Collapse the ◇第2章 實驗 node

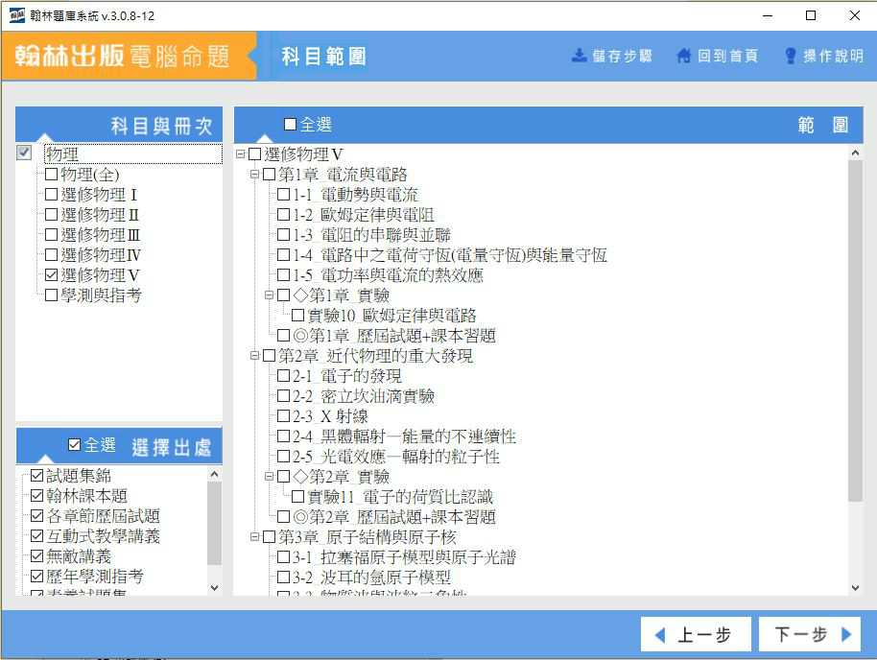click(x=269, y=477)
